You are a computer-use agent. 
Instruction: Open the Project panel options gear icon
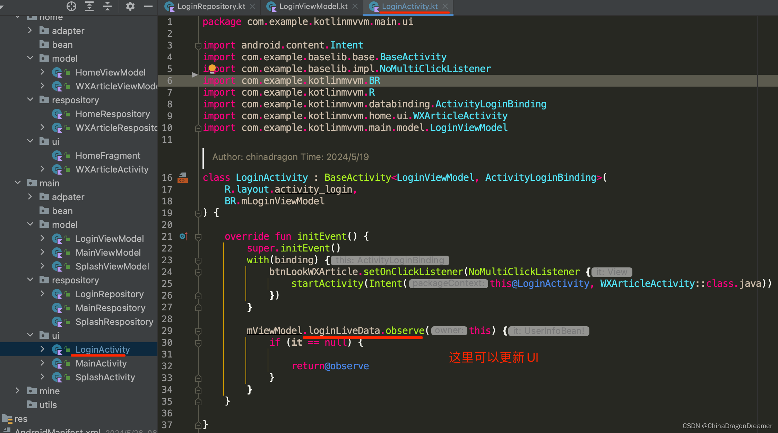pos(130,6)
